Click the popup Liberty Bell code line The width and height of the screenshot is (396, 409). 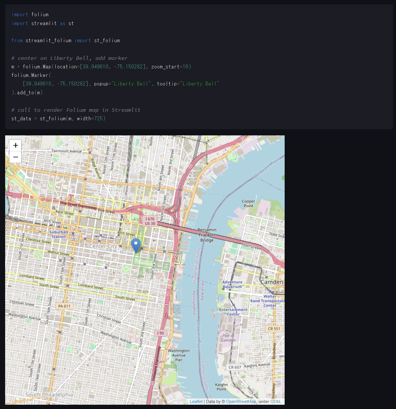121,84
